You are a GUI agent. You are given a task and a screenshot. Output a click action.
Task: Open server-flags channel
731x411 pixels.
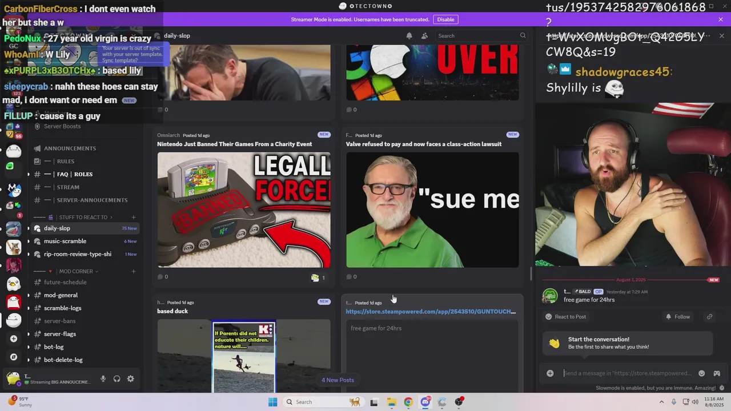[x=86, y=334]
